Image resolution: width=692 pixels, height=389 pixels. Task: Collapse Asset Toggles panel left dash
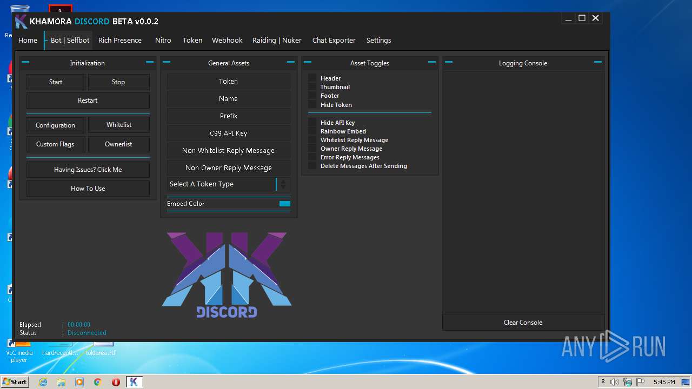point(308,62)
